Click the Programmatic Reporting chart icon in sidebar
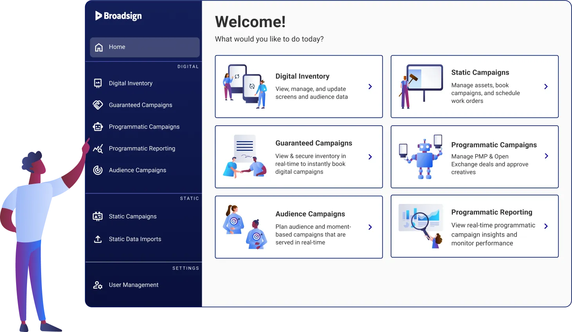 click(x=98, y=148)
